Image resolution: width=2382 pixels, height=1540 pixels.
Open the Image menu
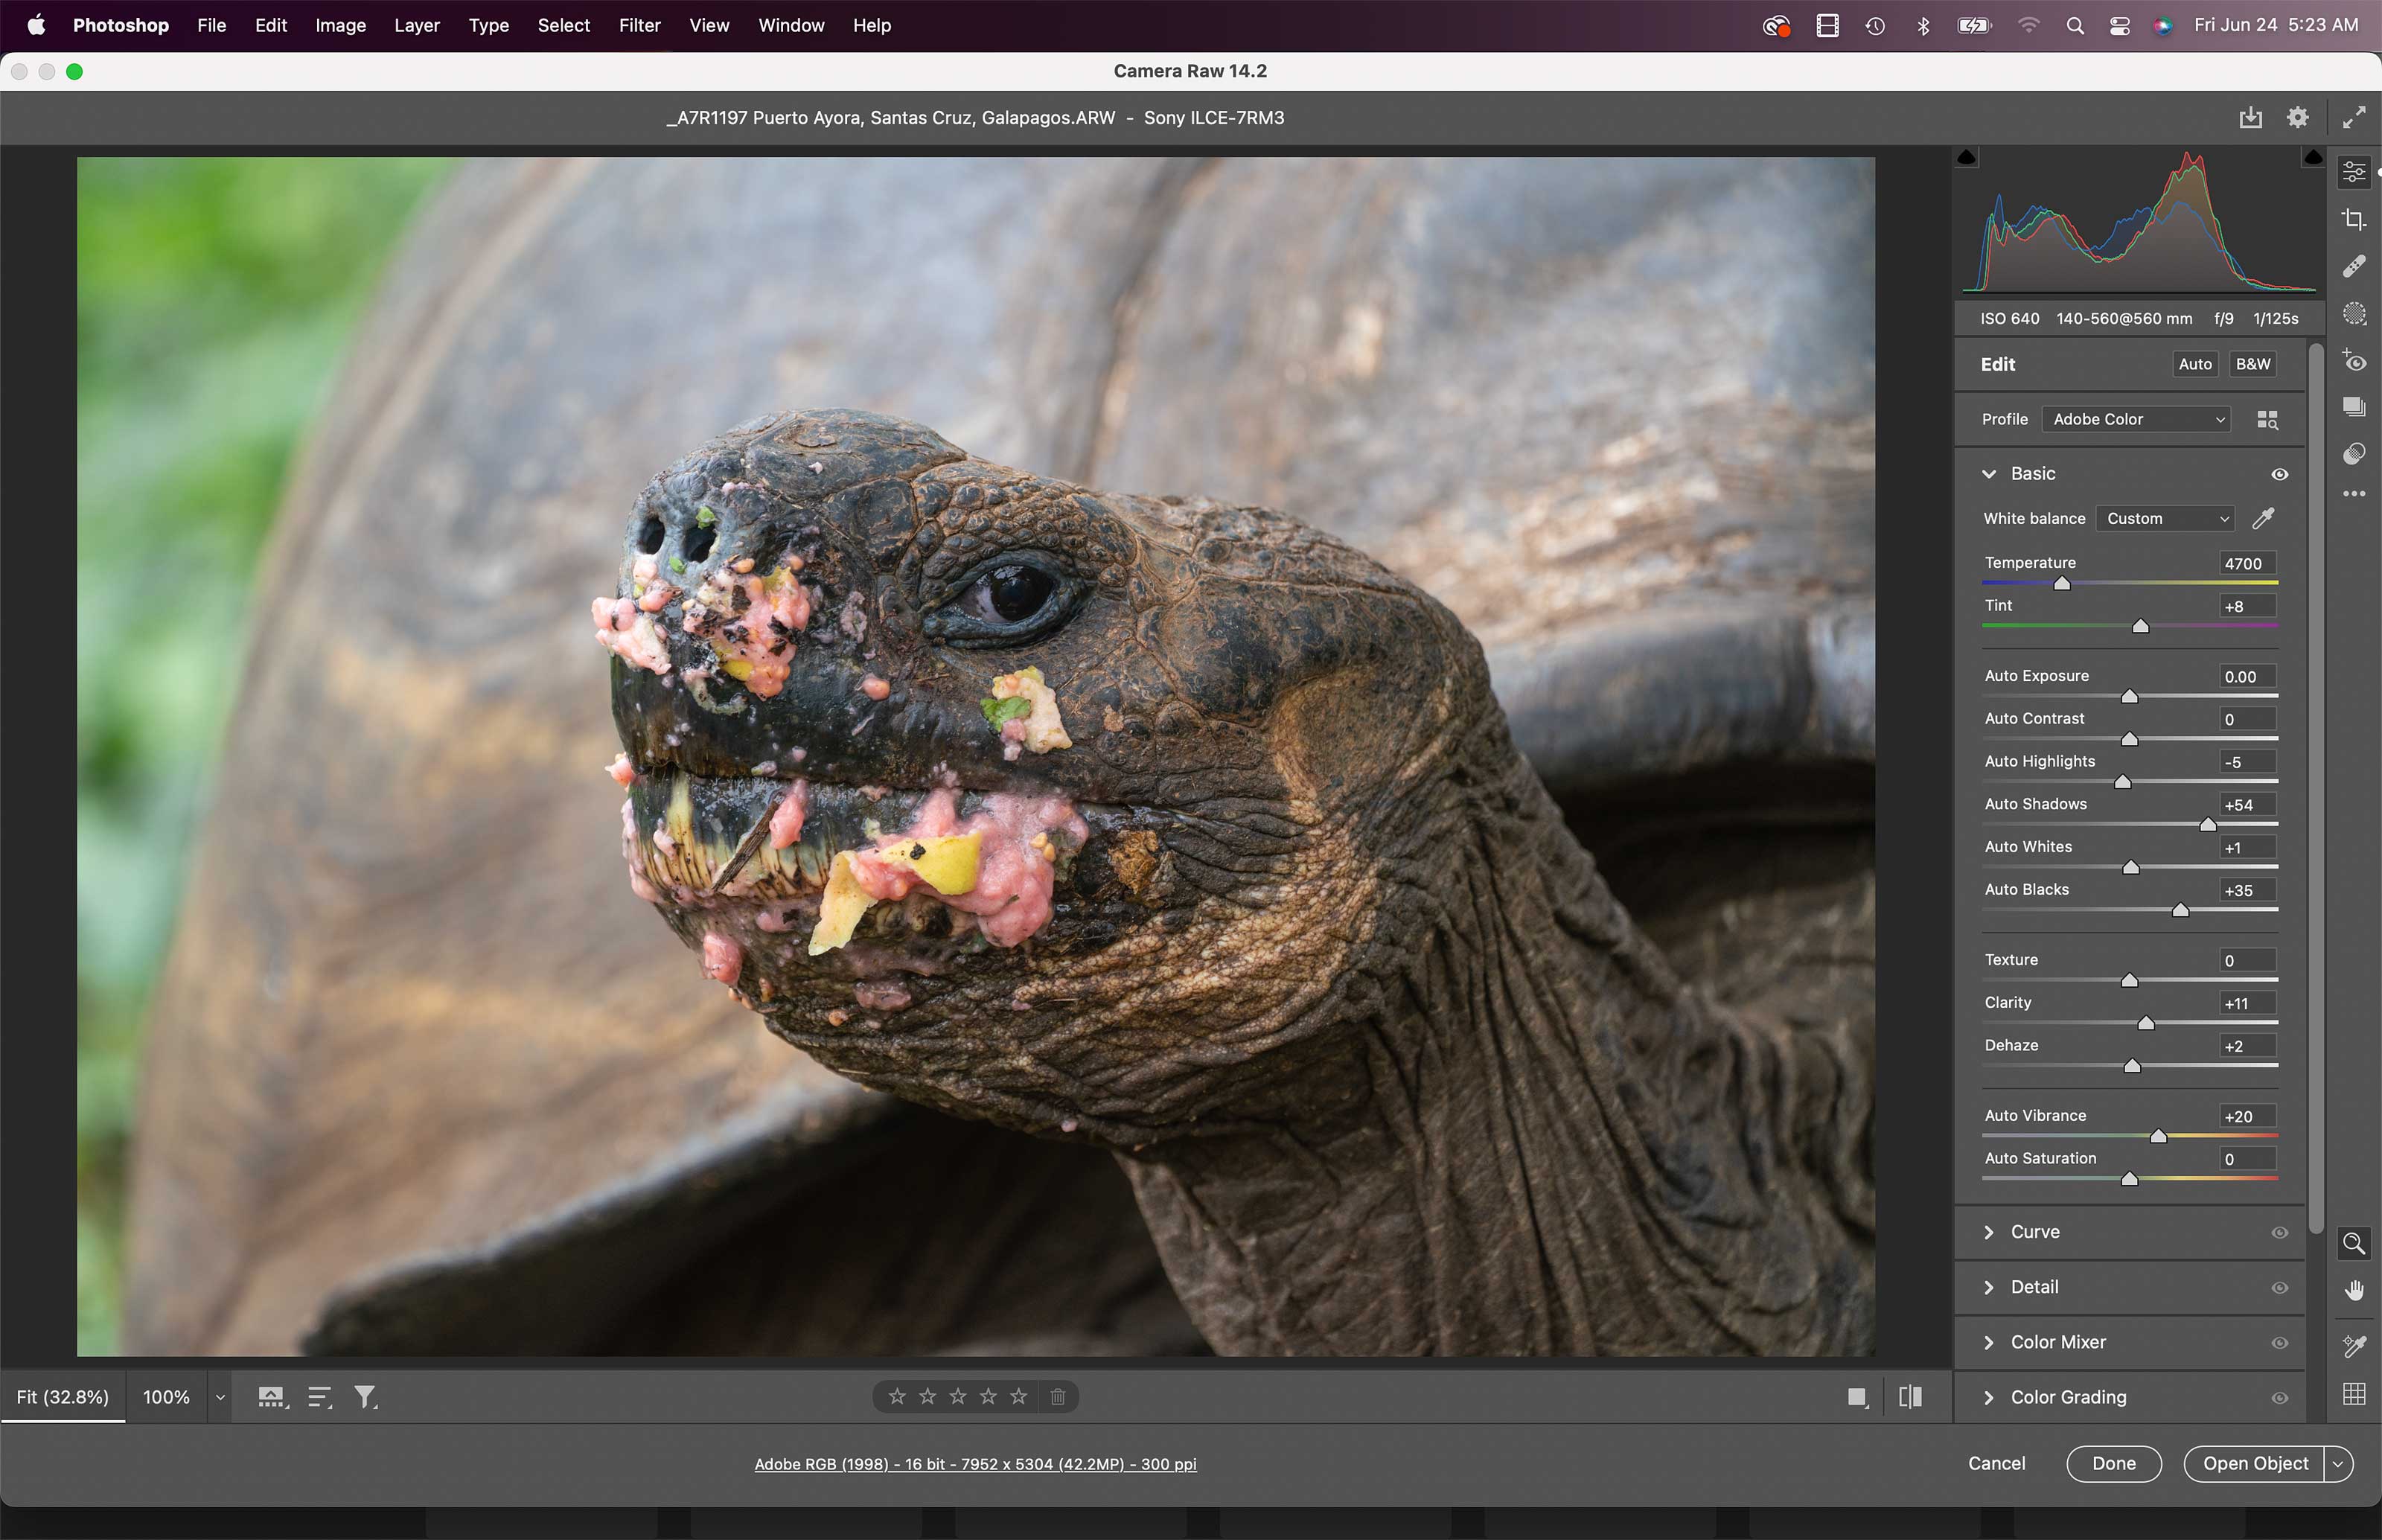[340, 25]
